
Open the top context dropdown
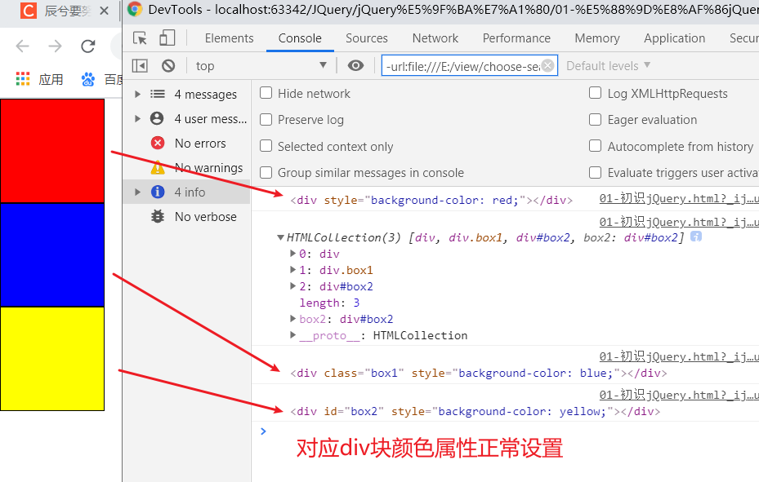[x=261, y=66]
